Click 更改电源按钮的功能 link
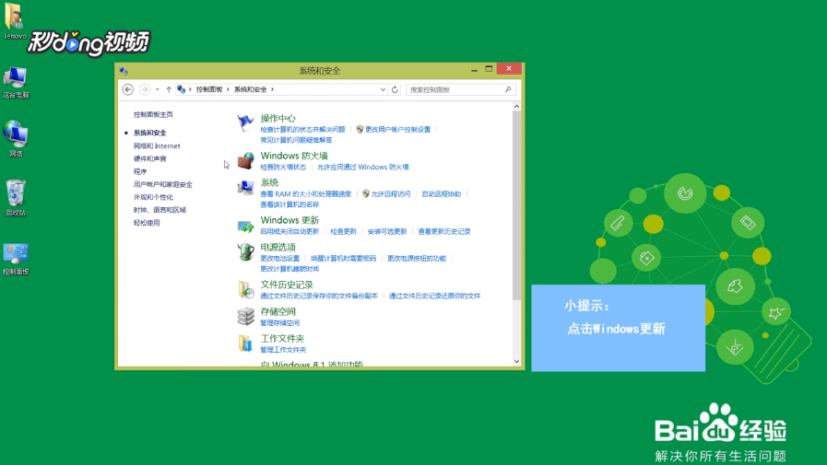This screenshot has height=465, width=827. click(x=417, y=258)
